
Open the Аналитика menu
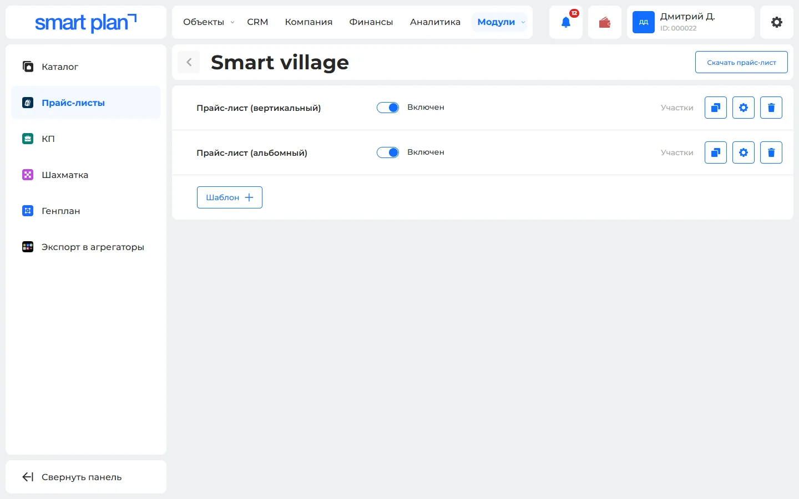435,22
